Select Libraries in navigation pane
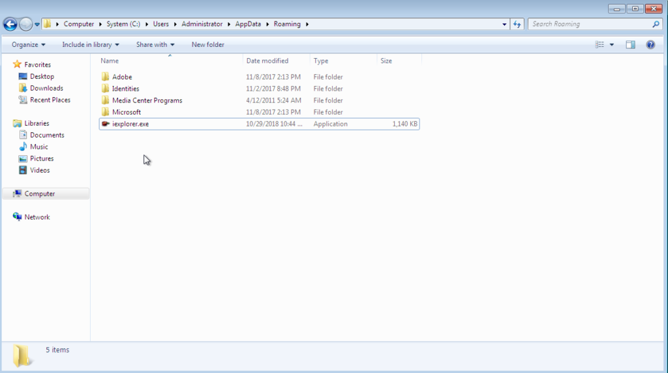Viewport: 668px width, 373px height. pyautogui.click(x=37, y=123)
